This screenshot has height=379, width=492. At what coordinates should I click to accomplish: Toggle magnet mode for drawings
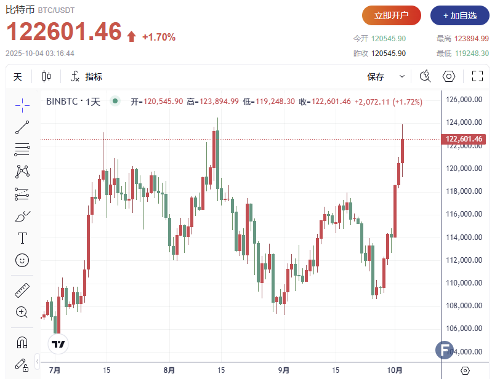[x=22, y=342]
